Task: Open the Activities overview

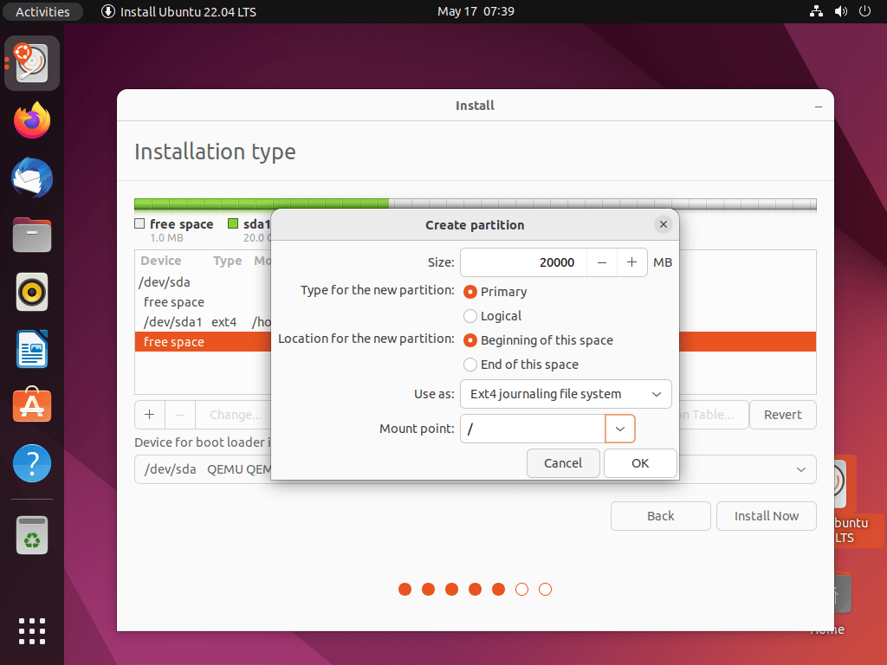Action: pos(42,11)
